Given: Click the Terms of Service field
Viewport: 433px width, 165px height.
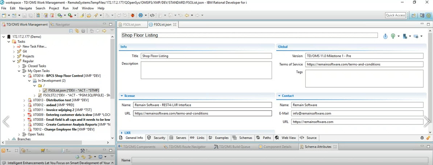Looking at the screenshot, I should (x=364, y=64).
